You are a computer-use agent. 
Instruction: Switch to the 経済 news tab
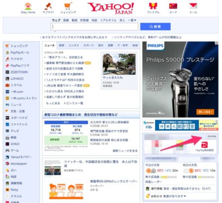[x=62, y=45]
